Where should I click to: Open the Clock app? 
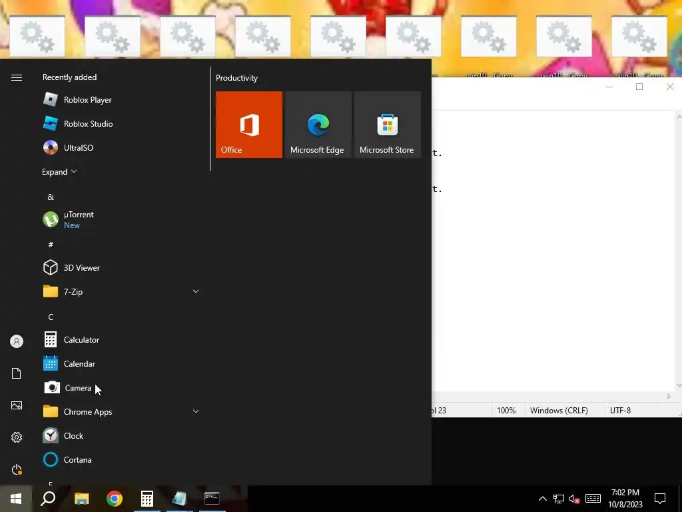121,435
